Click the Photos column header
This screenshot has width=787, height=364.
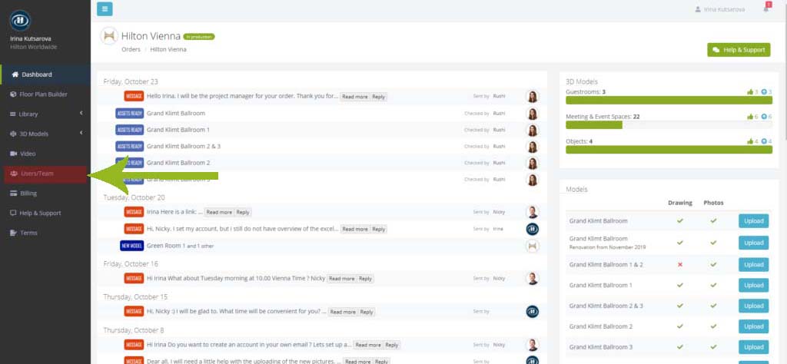click(713, 203)
